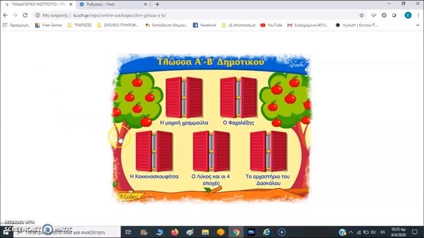
Task: Click the dark round extension icon
Action: tap(394, 15)
